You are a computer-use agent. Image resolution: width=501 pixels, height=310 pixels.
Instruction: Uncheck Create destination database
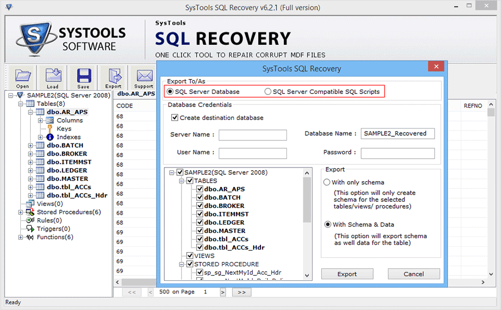pyautogui.click(x=174, y=117)
